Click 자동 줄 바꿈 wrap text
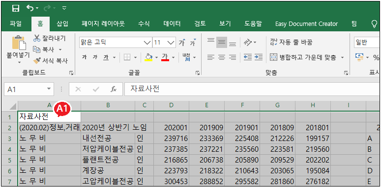This screenshot has height=188, width=381. [291, 42]
